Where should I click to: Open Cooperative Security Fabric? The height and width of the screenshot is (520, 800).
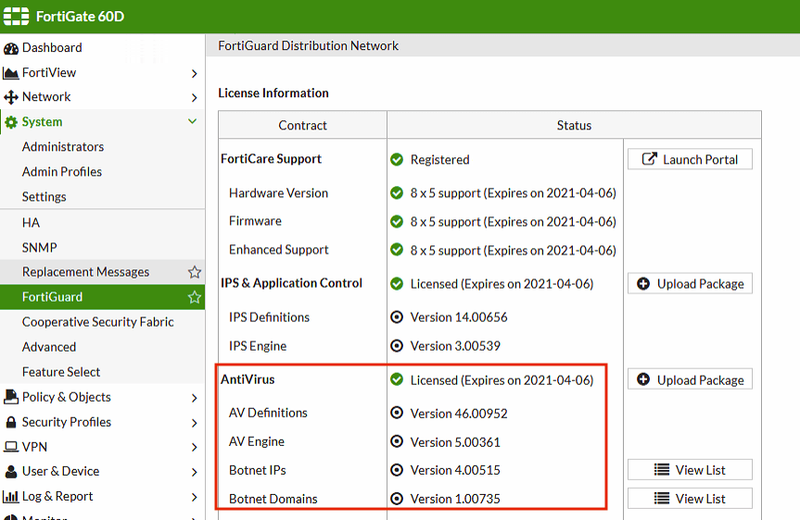coord(102,322)
